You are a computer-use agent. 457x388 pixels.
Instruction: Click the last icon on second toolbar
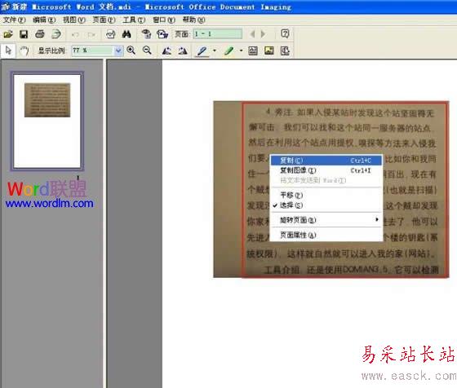coord(285,51)
